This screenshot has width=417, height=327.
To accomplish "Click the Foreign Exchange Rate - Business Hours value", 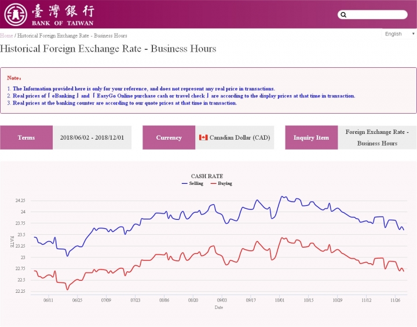I will (x=377, y=137).
